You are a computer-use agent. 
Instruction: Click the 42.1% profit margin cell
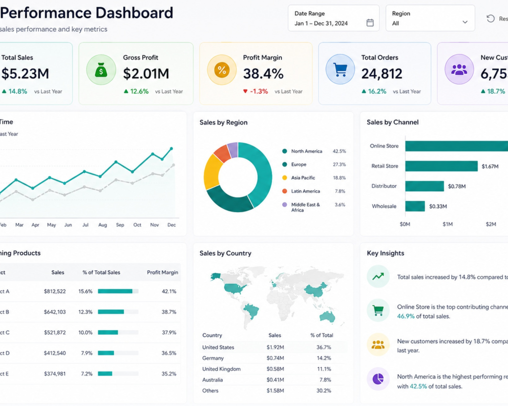click(x=169, y=291)
